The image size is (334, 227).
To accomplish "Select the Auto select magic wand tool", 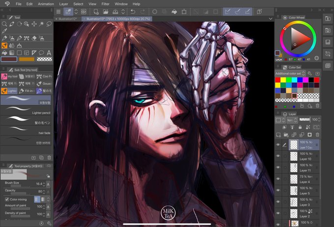I will tap(42, 24).
